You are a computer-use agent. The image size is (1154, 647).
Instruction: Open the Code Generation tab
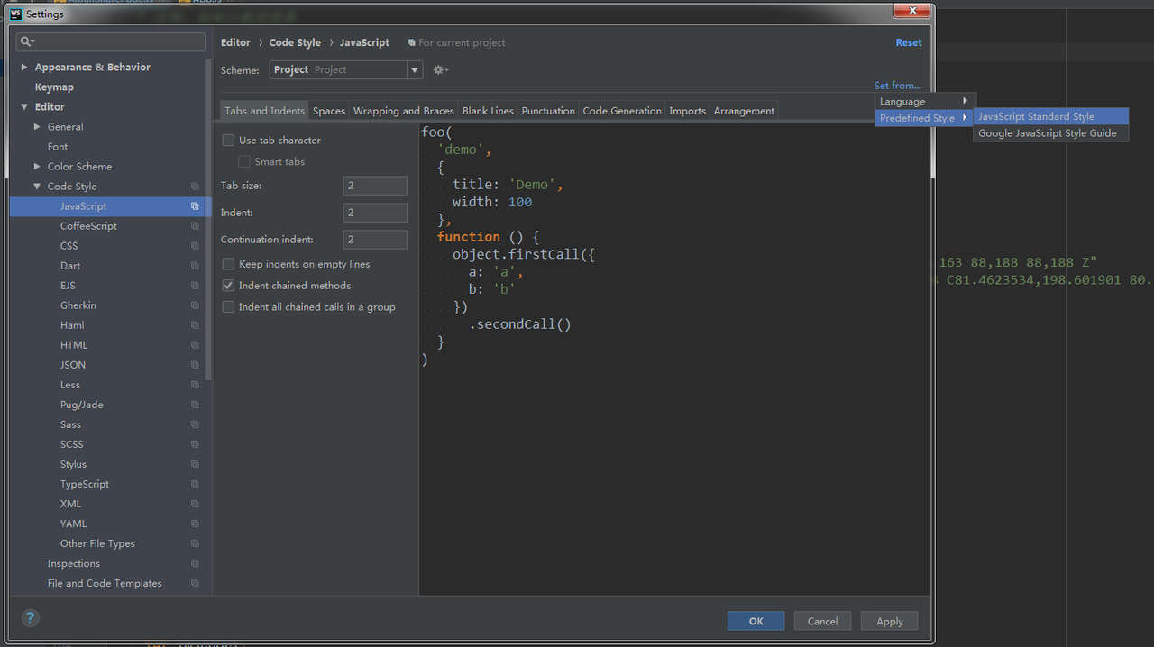622,111
